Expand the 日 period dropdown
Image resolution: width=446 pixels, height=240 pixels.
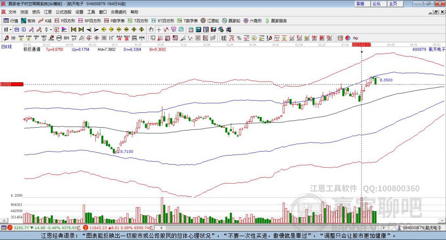(10, 30)
